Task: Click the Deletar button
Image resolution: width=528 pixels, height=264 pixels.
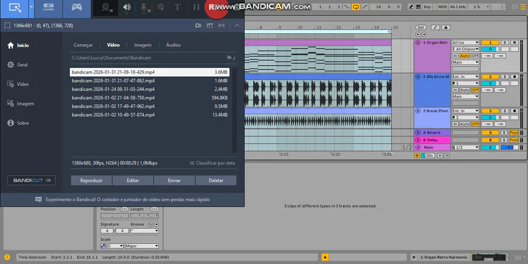Action: coord(216,181)
